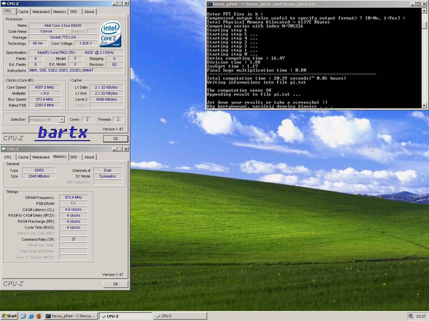Click the Instructions field 'MMX, SSE, SSE2'

click(x=76, y=71)
